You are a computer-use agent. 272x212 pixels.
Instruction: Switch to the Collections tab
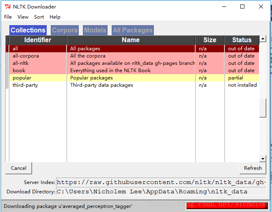tap(28, 30)
